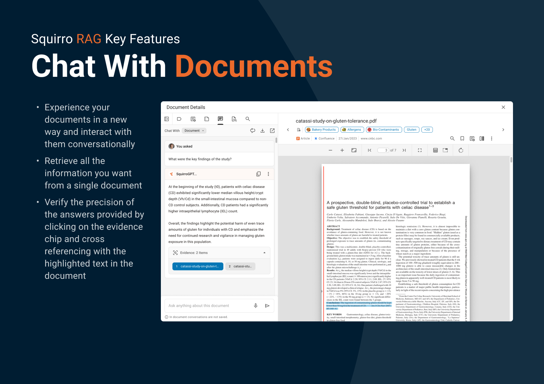
Task: Click the Confluence source label
Action: [x=325, y=138]
